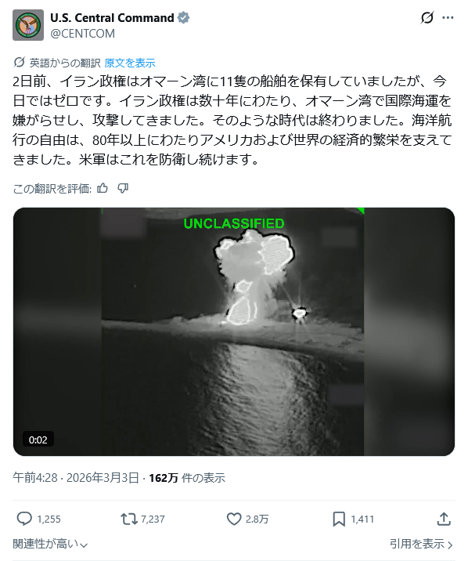Image resolution: width=468 pixels, height=561 pixels.
Task: Open quotes via 引用を表示
Action: (422, 545)
